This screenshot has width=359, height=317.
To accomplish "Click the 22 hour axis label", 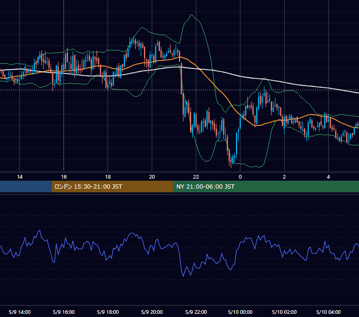I will tap(196, 177).
